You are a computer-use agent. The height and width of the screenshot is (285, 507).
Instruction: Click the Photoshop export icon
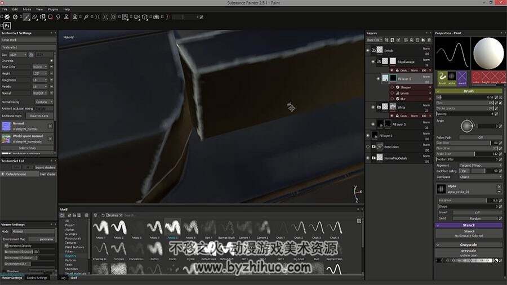(x=7, y=25)
